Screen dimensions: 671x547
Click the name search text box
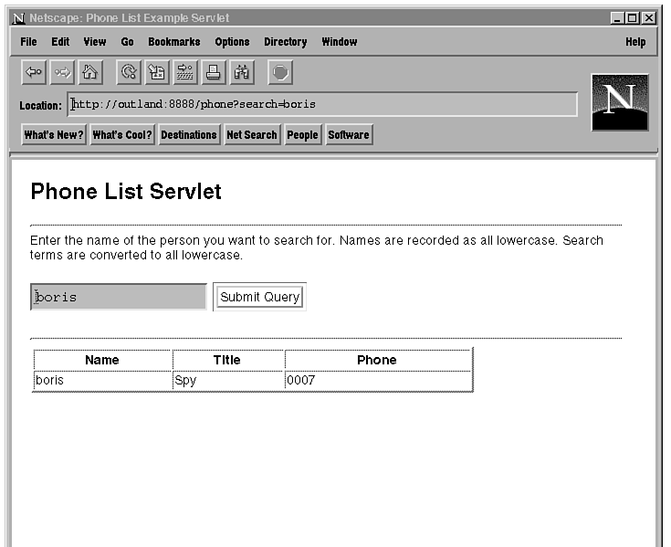(119, 297)
